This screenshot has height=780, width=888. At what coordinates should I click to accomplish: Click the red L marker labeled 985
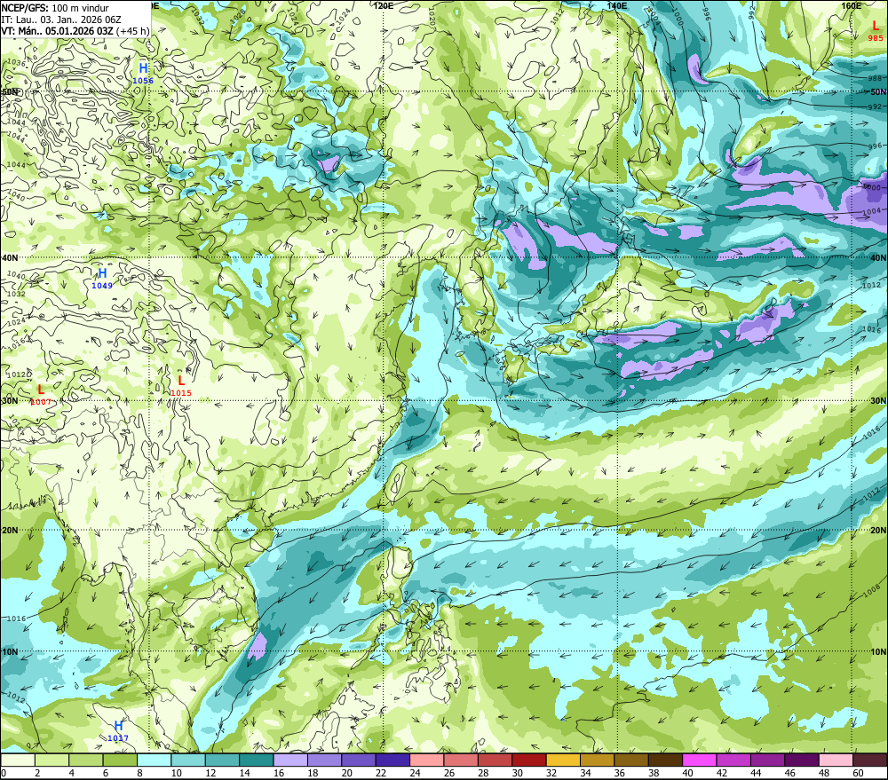(x=876, y=26)
